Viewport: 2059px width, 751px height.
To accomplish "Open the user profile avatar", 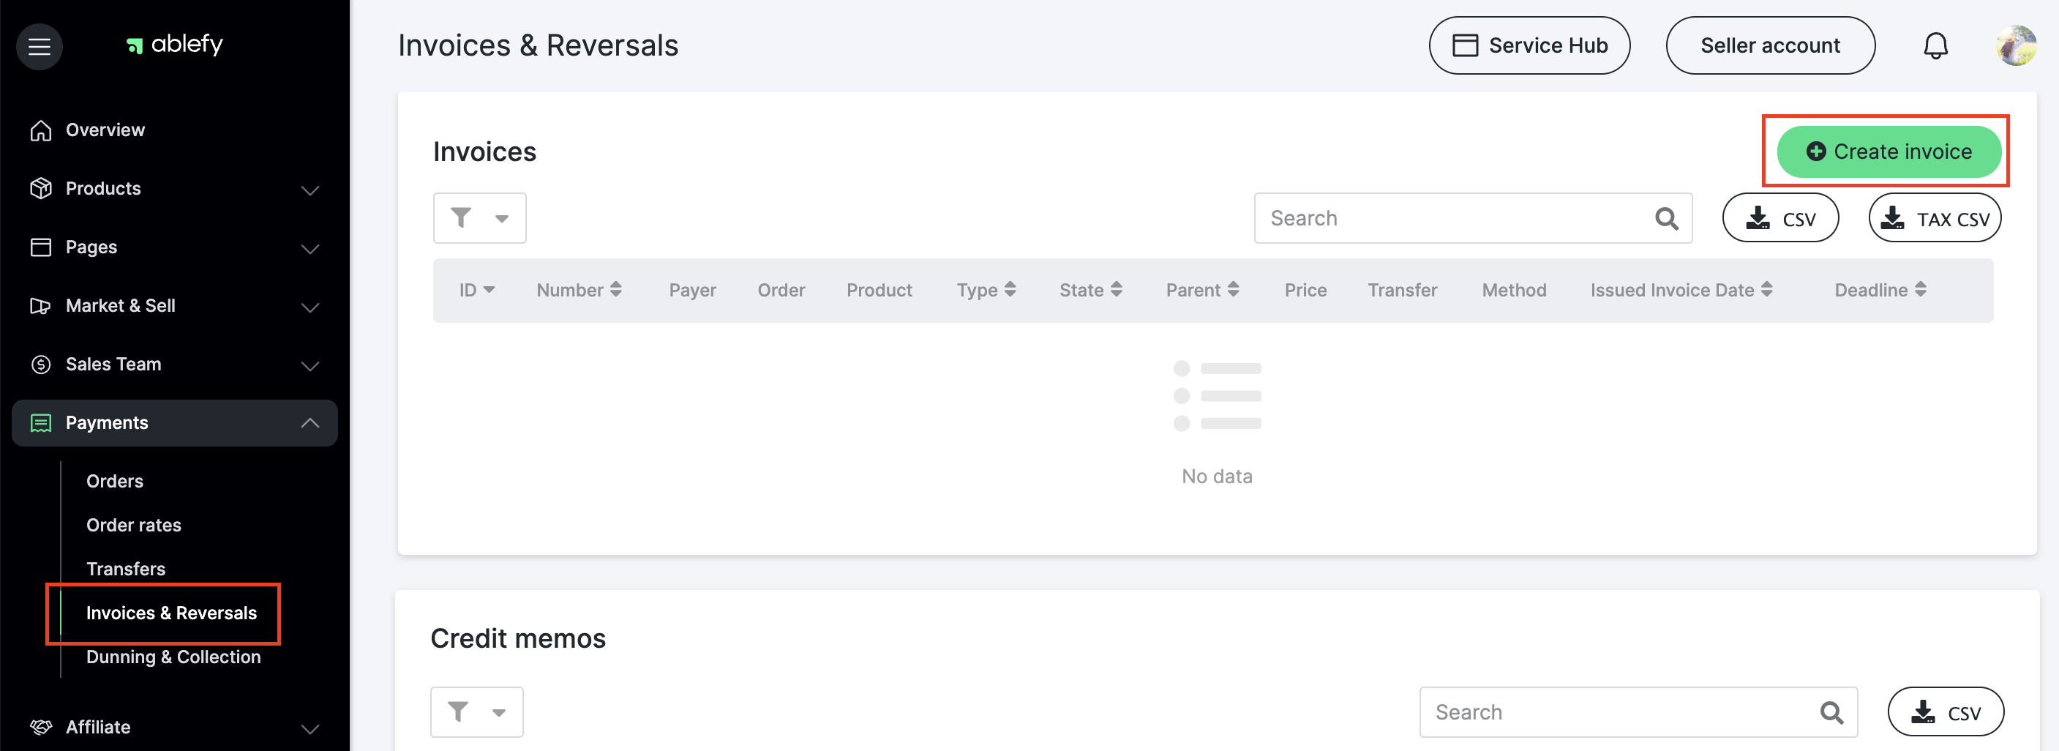I will (2015, 45).
